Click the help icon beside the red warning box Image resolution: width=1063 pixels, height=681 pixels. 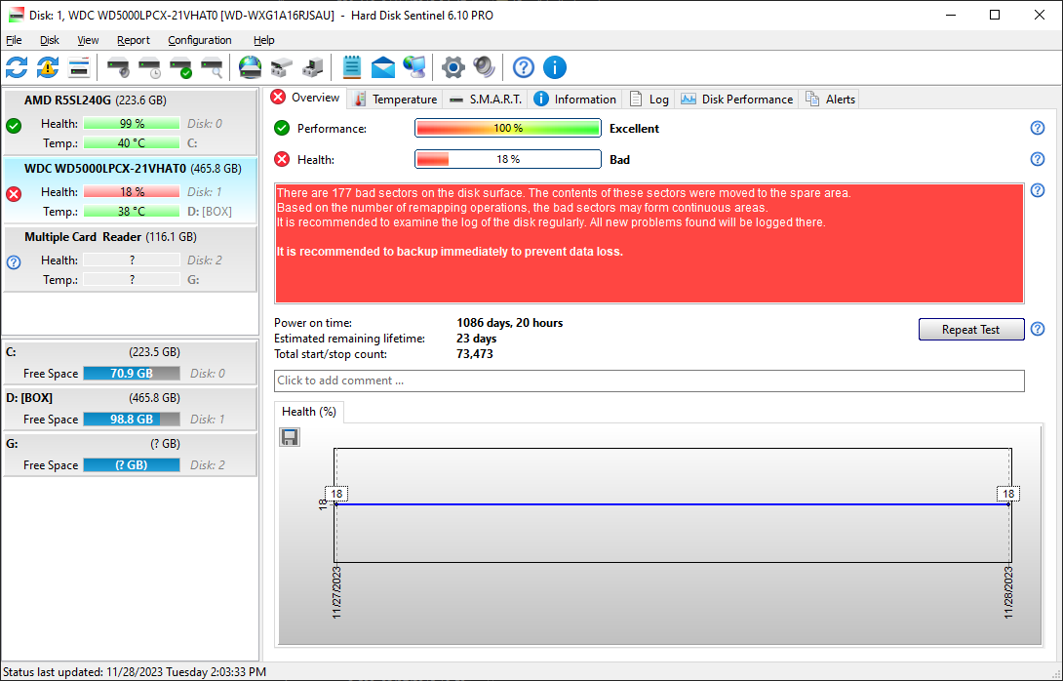1038,190
